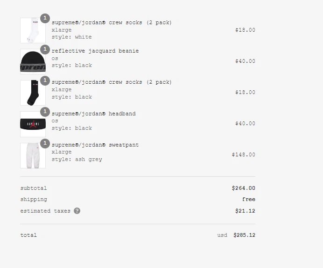Click the supreme/jordan headband product name

tap(93, 114)
